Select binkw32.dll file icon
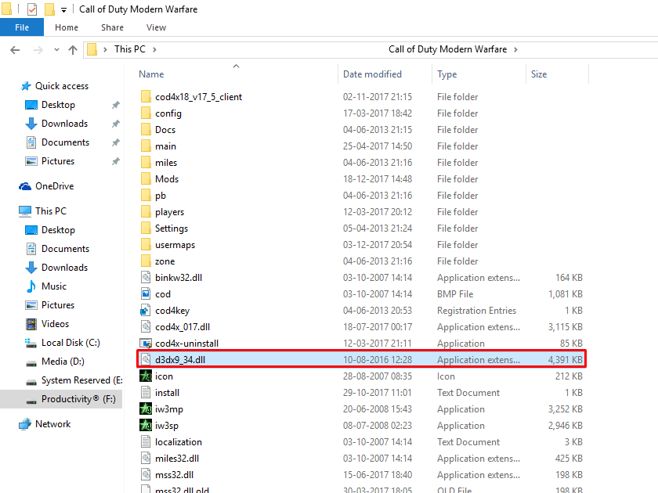658x493 pixels. coord(146,278)
